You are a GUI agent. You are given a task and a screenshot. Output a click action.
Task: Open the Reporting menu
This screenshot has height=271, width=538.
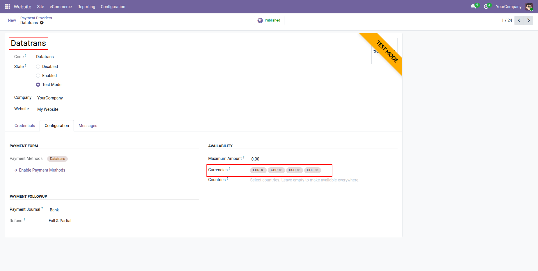[86, 6]
